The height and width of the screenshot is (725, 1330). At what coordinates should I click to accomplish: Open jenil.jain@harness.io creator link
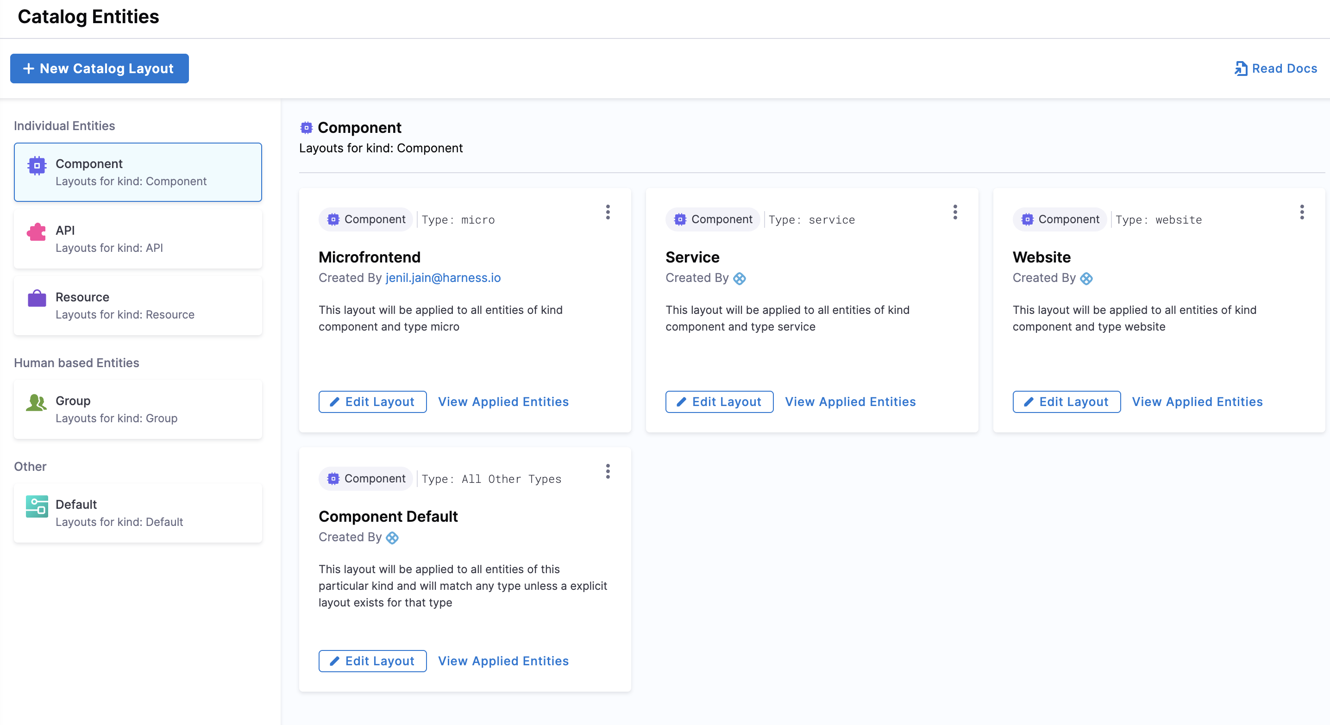[443, 278]
